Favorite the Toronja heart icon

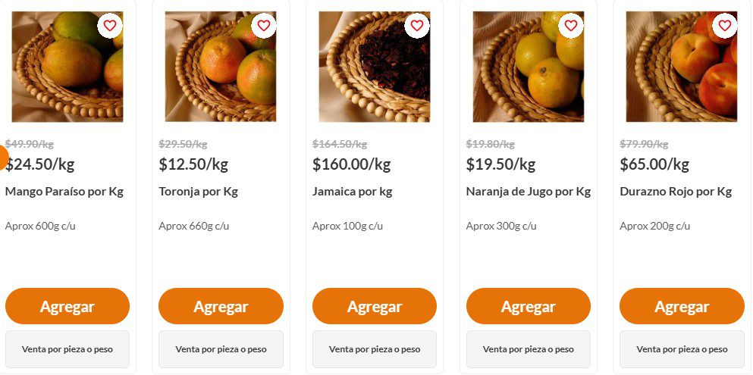click(x=264, y=26)
